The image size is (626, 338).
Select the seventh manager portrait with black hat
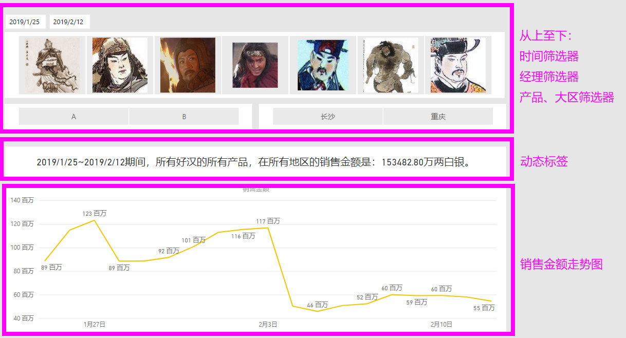tap(458, 65)
